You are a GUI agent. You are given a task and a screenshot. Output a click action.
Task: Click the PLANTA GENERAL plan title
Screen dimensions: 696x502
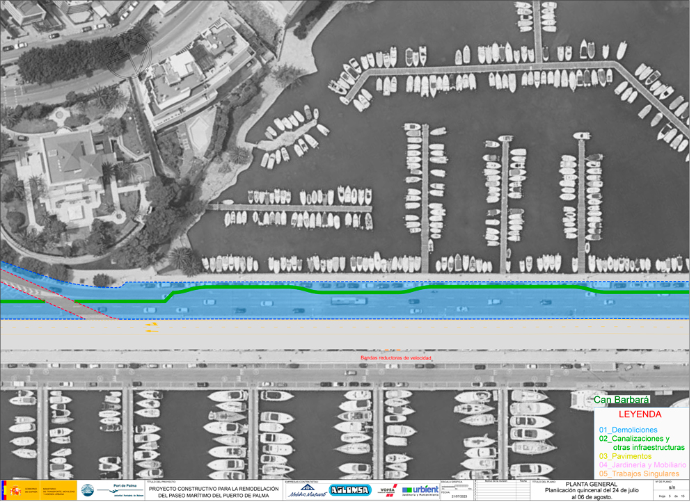591,484
